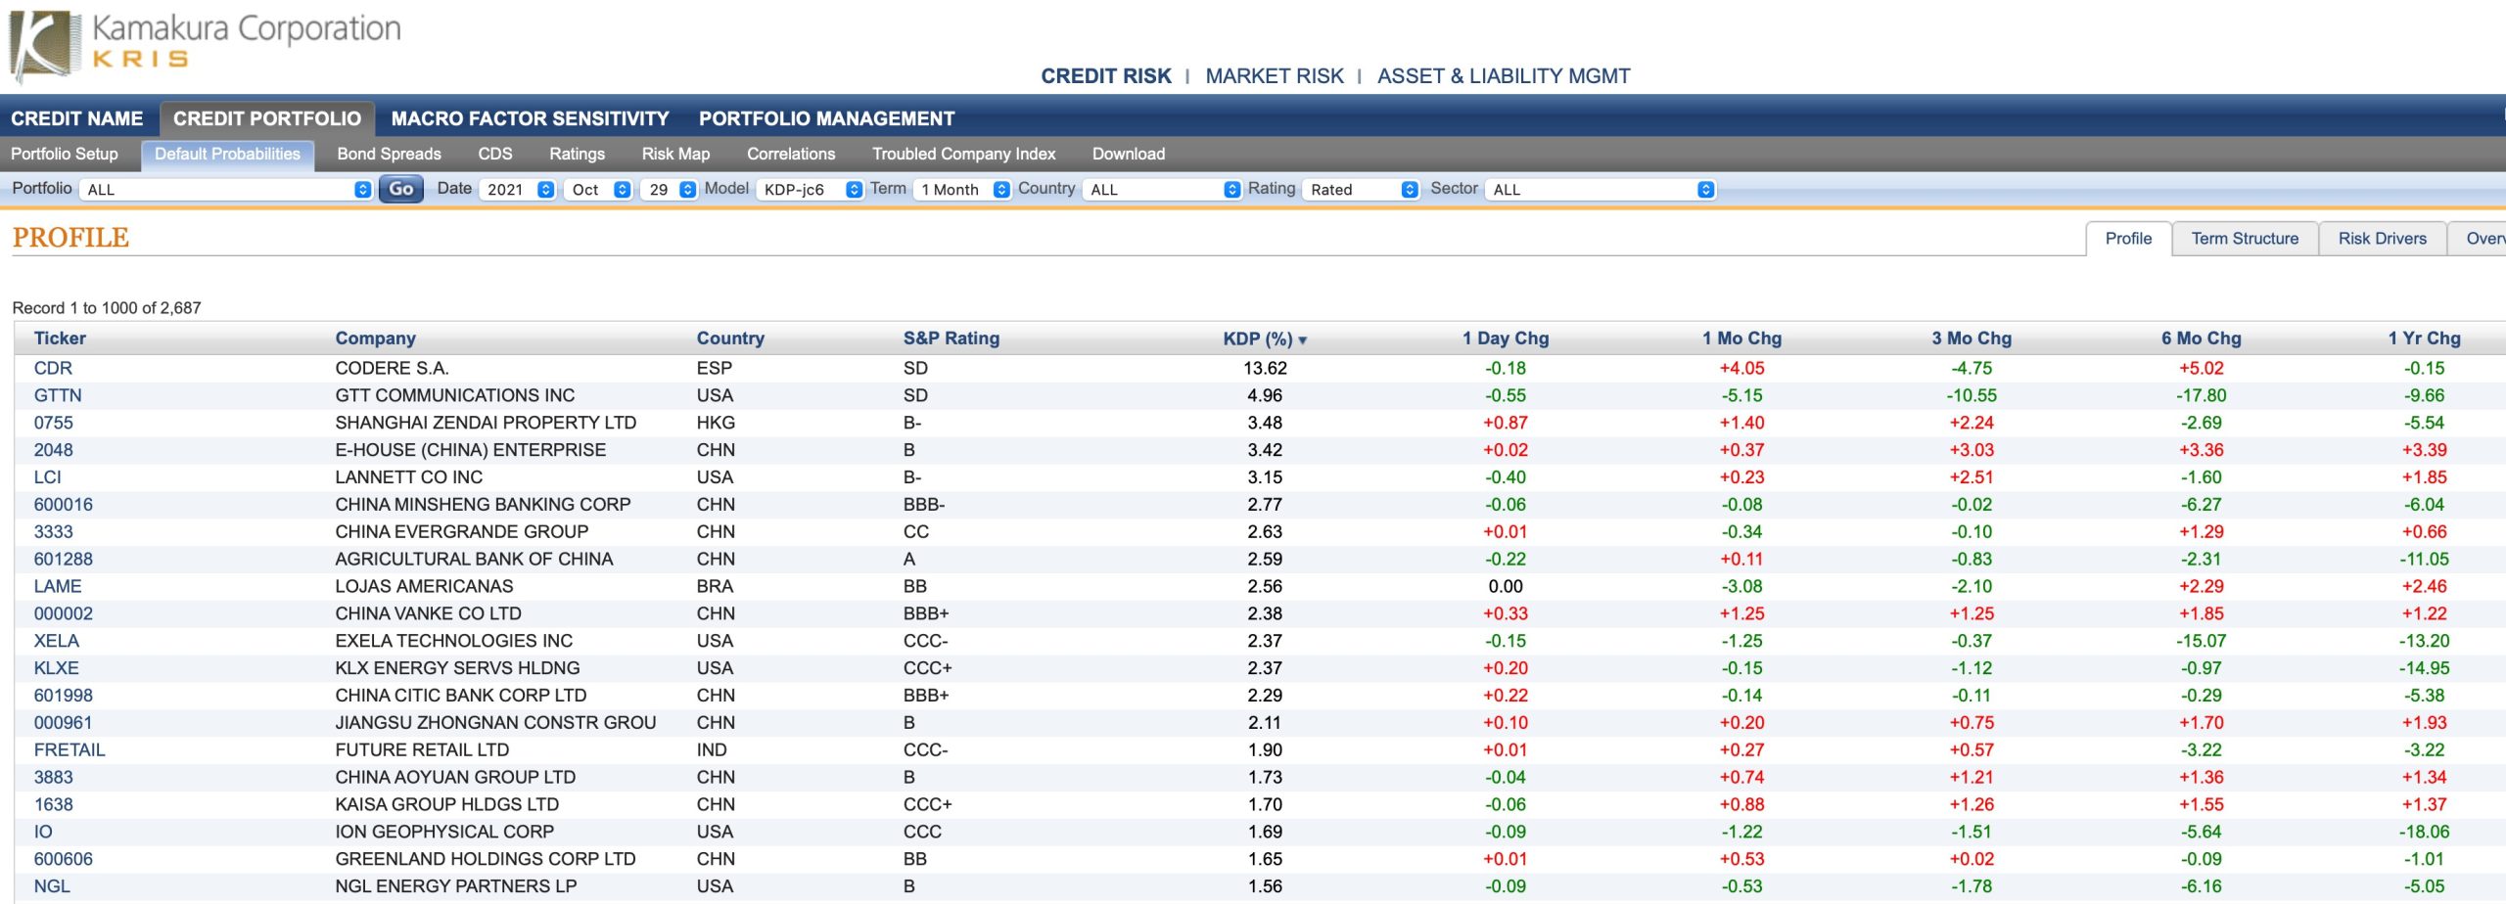This screenshot has height=904, width=2506.
Task: Open the Download submenu
Action: [1129, 154]
